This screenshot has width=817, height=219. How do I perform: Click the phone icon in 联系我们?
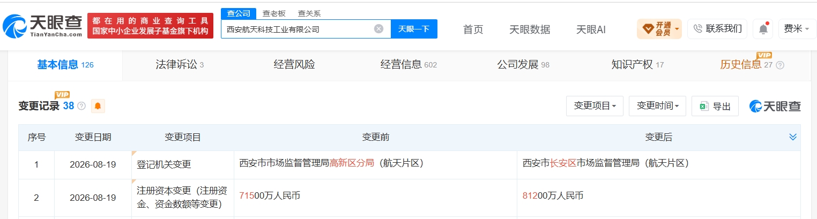pyautogui.click(x=698, y=29)
